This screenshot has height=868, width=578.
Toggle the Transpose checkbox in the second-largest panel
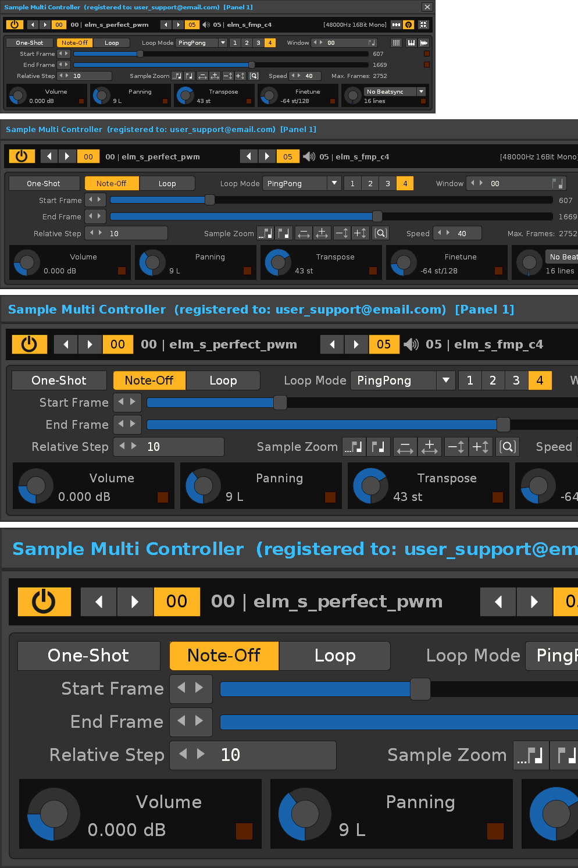[497, 497]
